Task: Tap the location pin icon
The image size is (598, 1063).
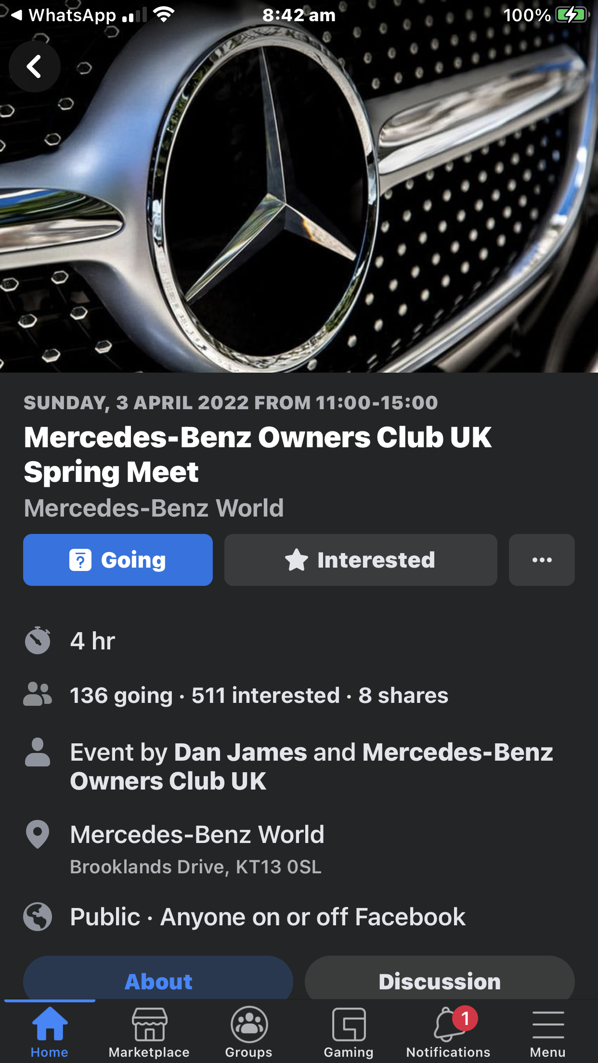Action: 38,834
